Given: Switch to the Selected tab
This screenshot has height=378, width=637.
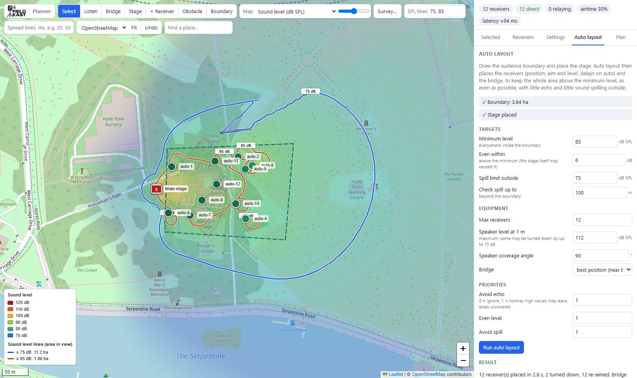Looking at the screenshot, I should tap(490, 37).
